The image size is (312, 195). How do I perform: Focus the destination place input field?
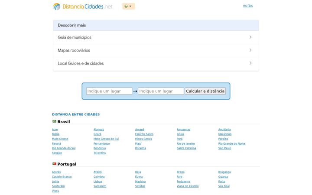click(x=161, y=91)
